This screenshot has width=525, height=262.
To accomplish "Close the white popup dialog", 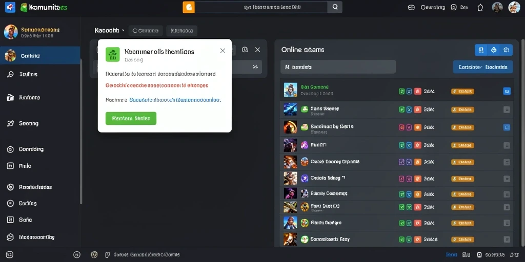I will tap(223, 51).
